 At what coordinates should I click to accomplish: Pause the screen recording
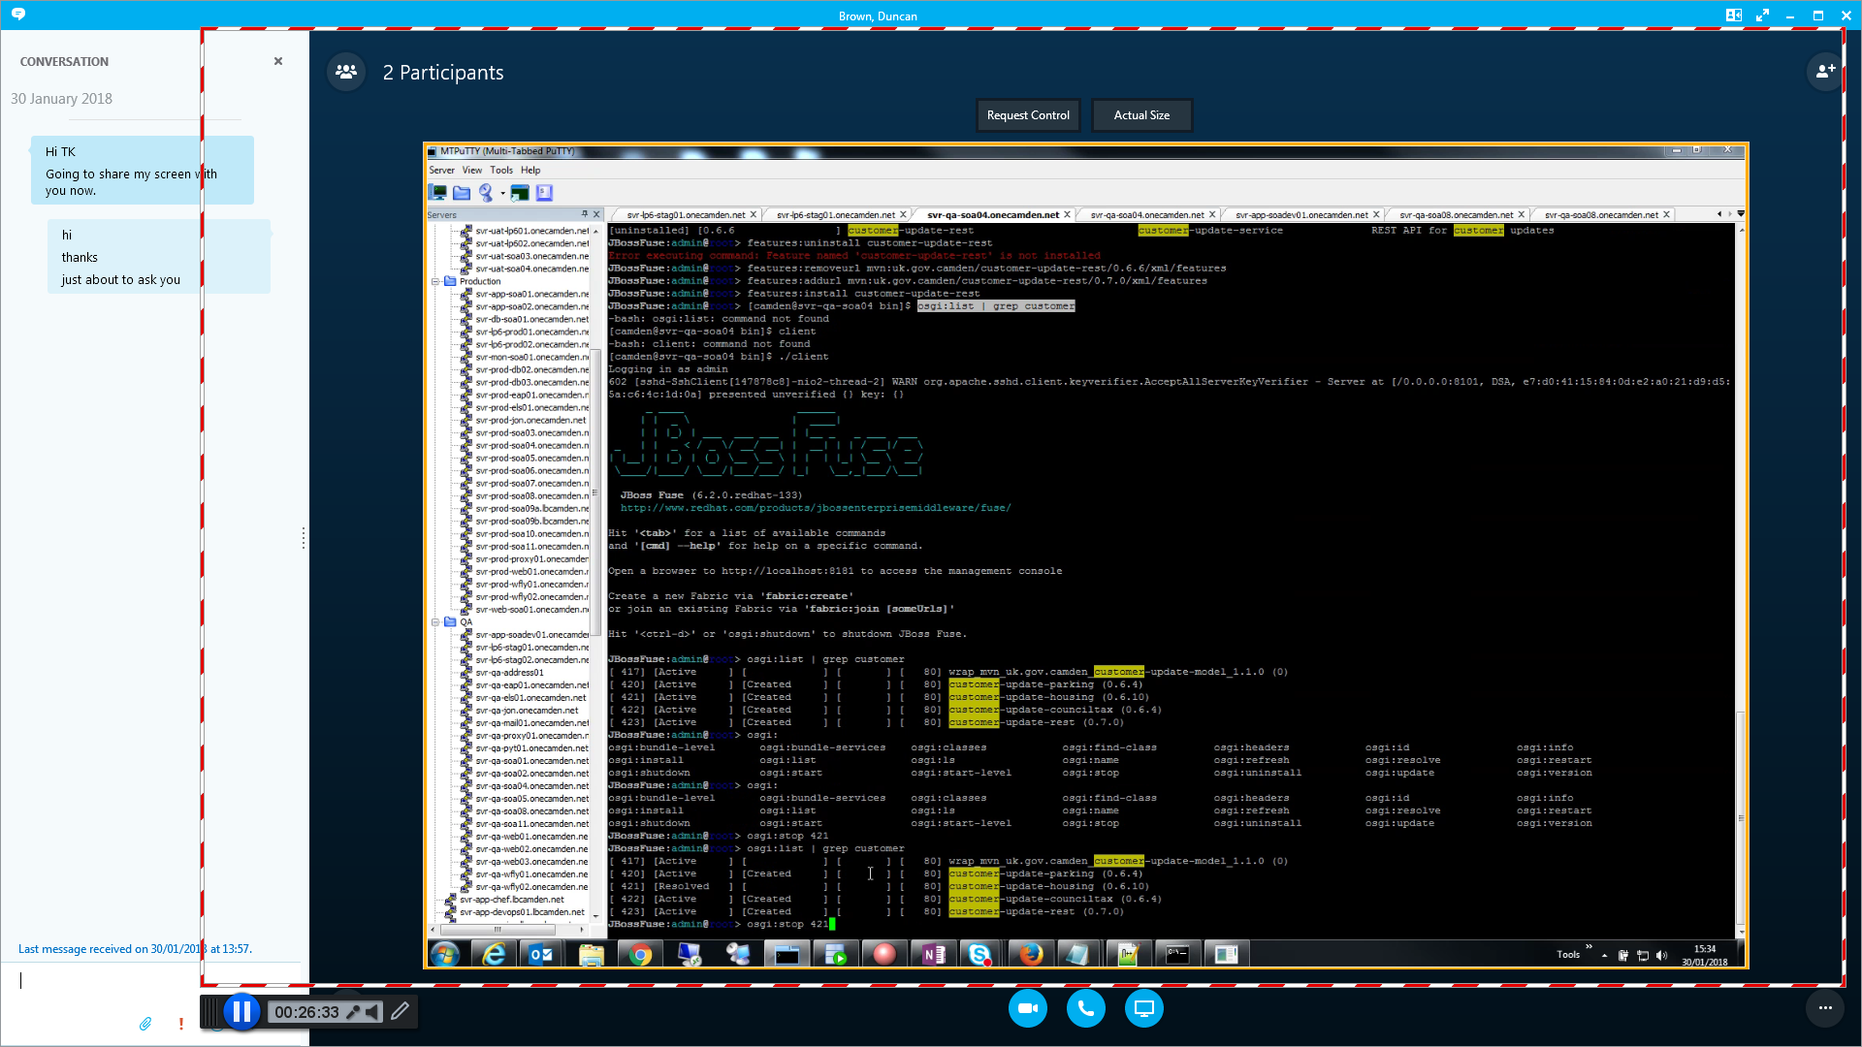[241, 1012]
